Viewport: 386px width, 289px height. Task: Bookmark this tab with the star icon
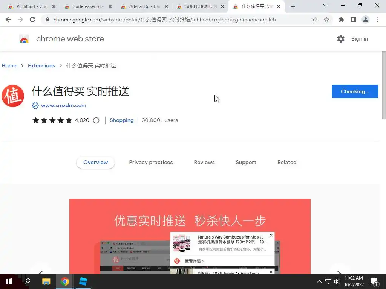[326, 20]
